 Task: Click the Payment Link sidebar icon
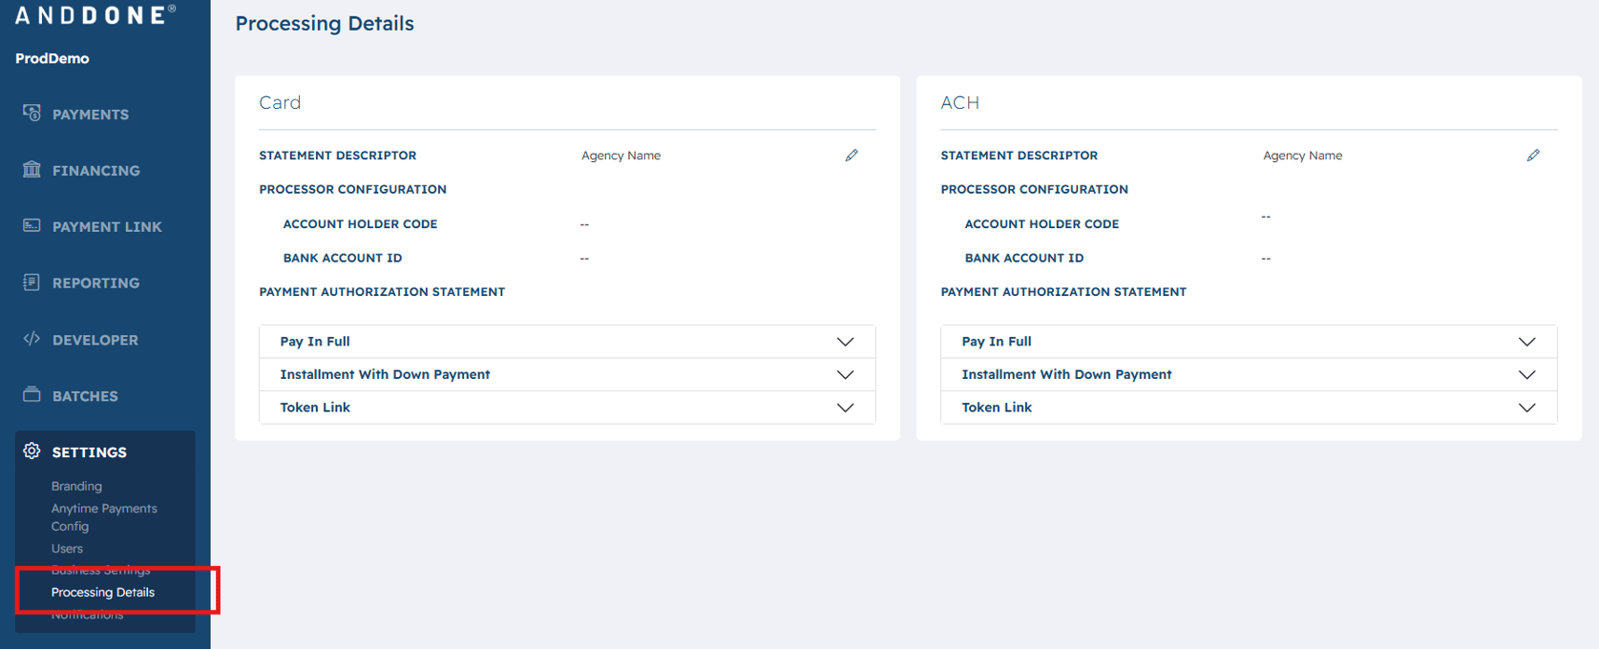32,225
